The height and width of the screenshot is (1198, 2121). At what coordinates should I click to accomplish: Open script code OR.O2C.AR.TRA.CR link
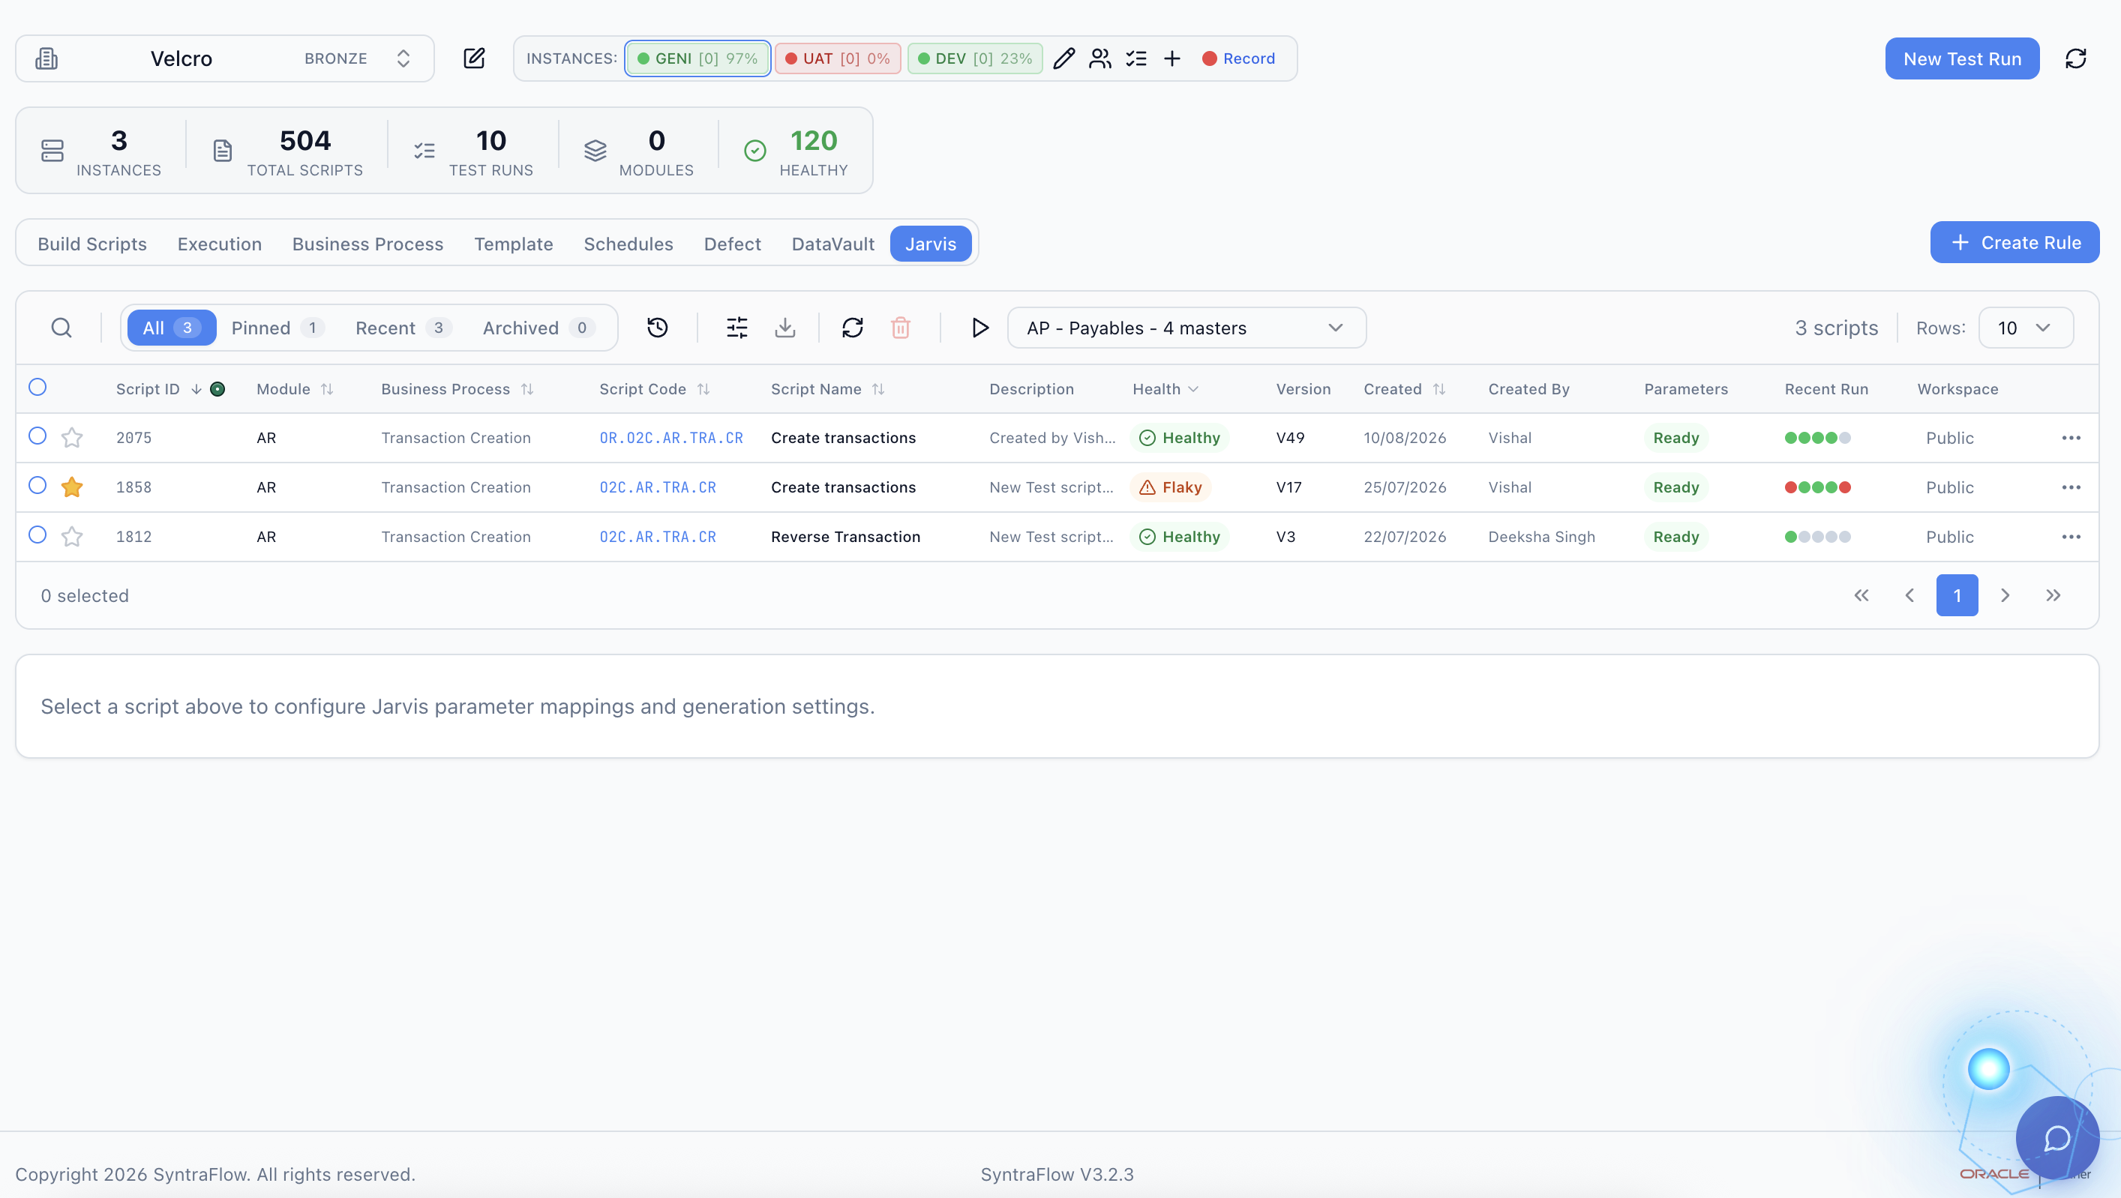(x=671, y=438)
